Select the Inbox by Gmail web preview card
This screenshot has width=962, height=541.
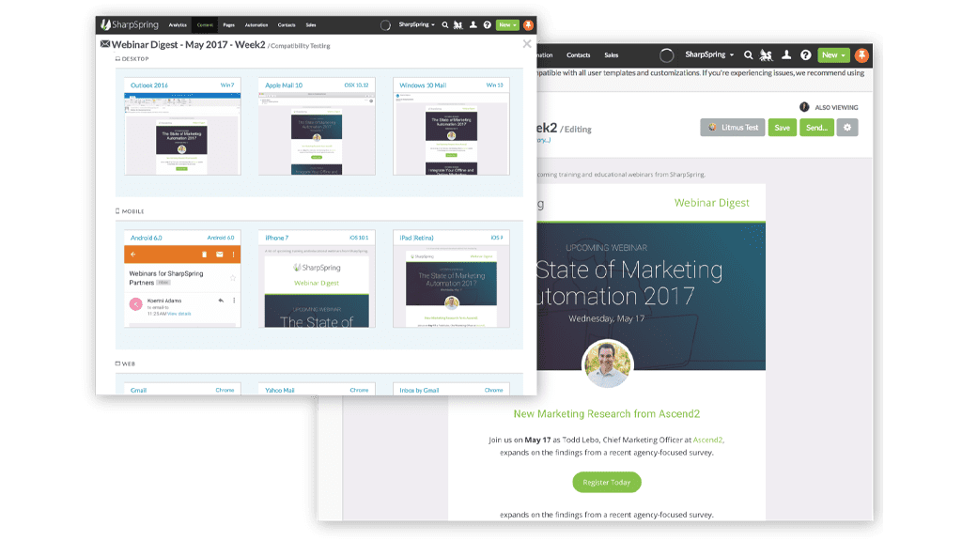point(451,389)
